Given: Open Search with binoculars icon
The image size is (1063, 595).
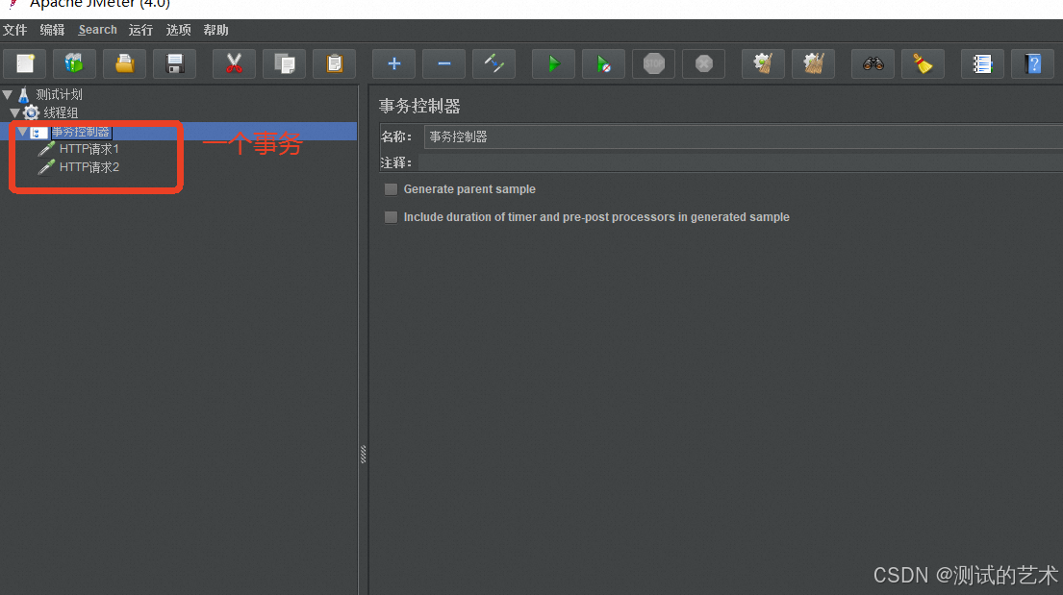Looking at the screenshot, I should 873,63.
